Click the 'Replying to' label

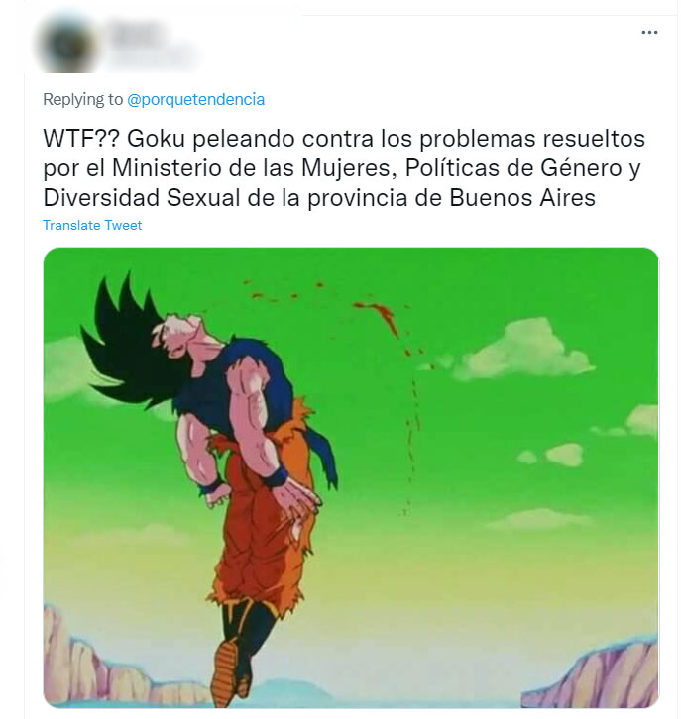(x=83, y=99)
